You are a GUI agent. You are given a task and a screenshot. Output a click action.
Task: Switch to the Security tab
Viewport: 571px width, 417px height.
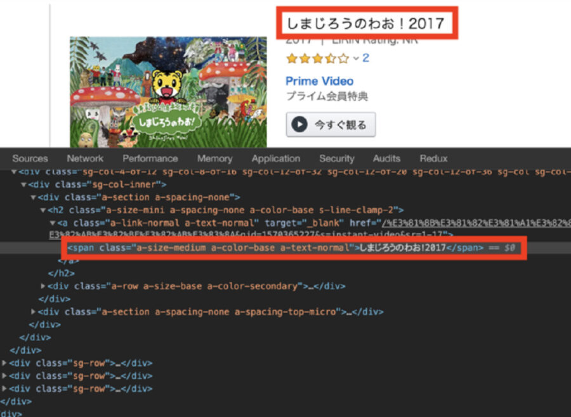(x=336, y=158)
